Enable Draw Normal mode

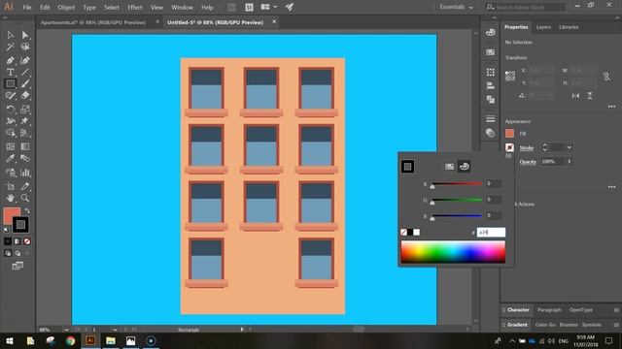(8, 253)
